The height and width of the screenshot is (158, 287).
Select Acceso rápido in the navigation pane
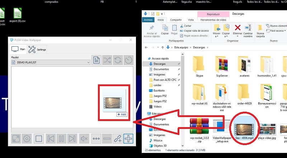pyautogui.click(x=159, y=59)
